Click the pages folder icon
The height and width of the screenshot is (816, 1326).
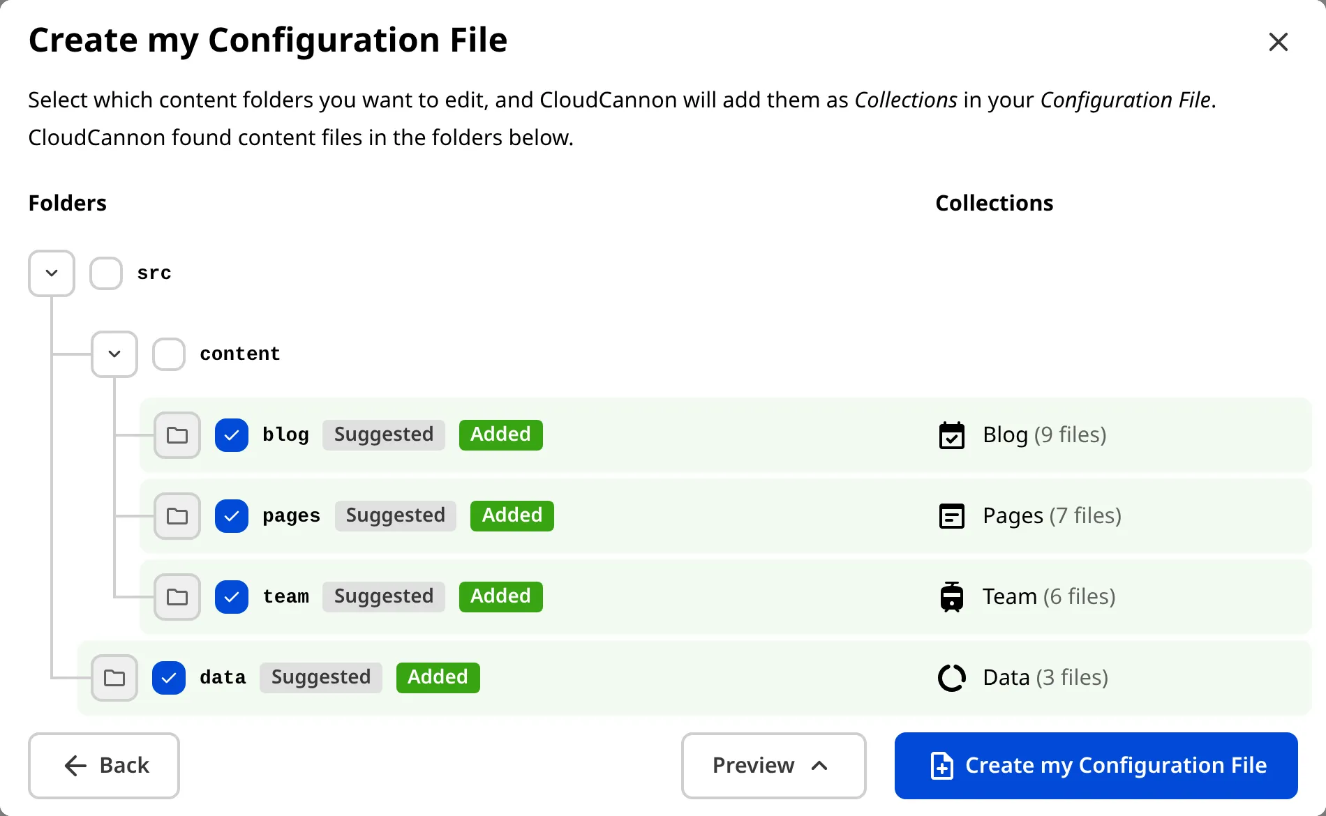[177, 516]
